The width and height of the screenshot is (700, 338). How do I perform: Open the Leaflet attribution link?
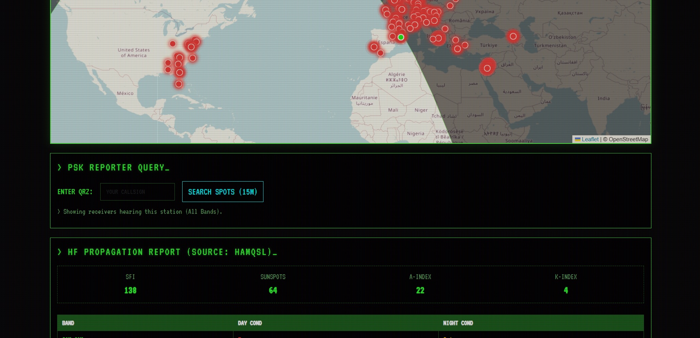tap(590, 139)
